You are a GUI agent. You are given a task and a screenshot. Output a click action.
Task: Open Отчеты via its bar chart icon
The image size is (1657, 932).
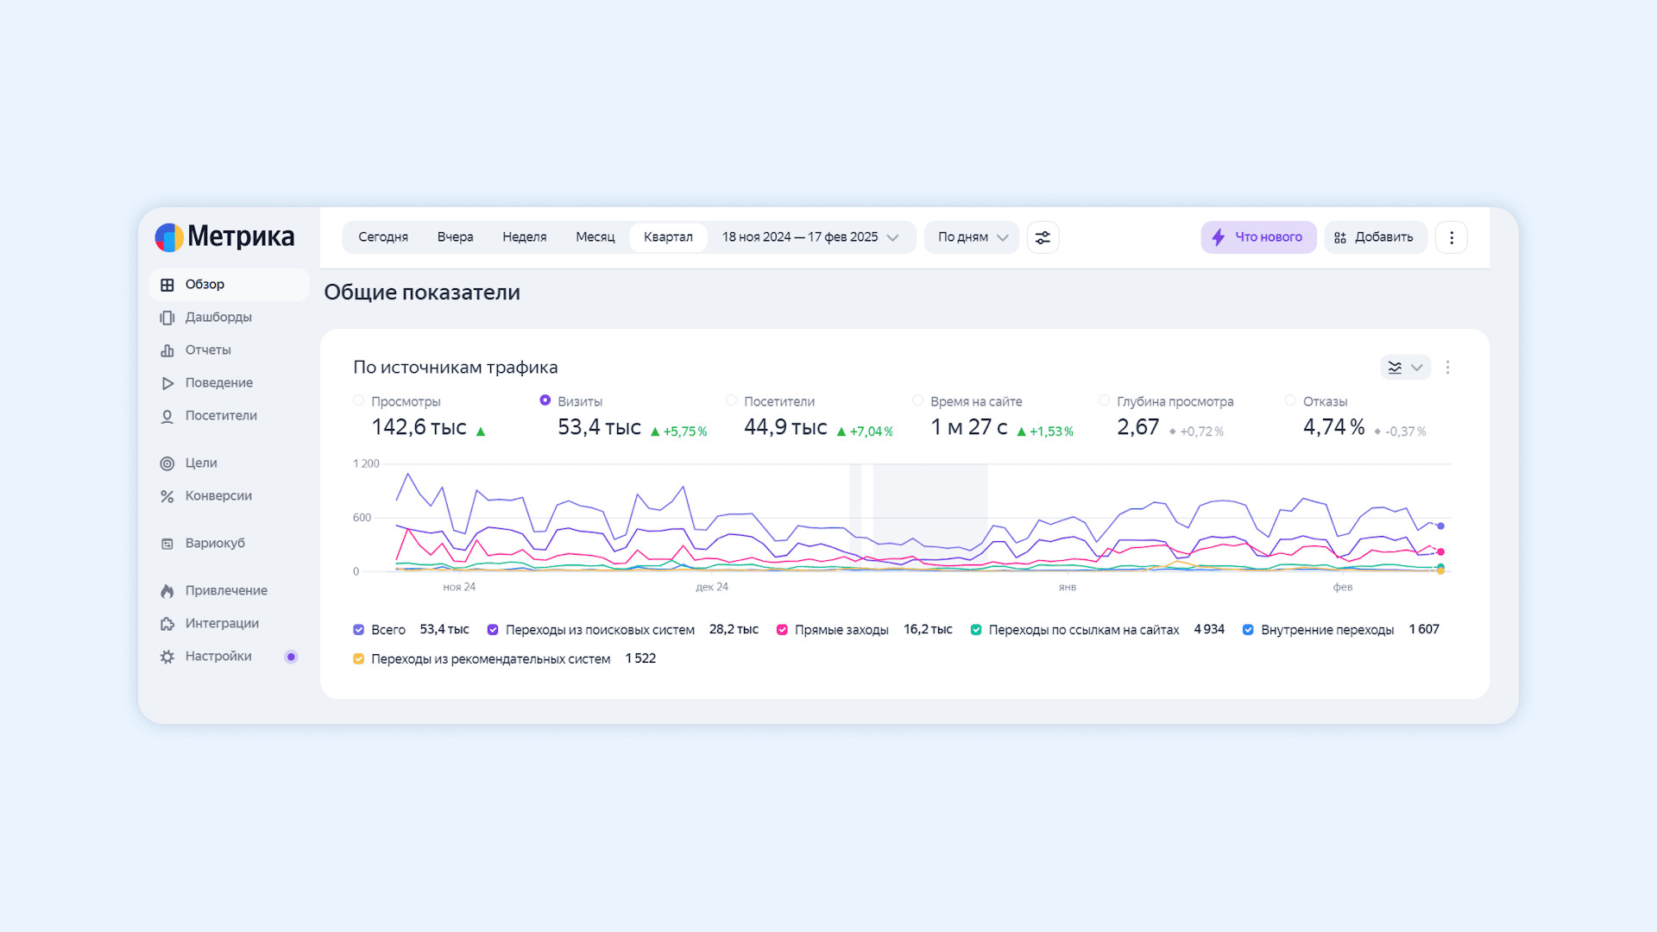click(167, 350)
